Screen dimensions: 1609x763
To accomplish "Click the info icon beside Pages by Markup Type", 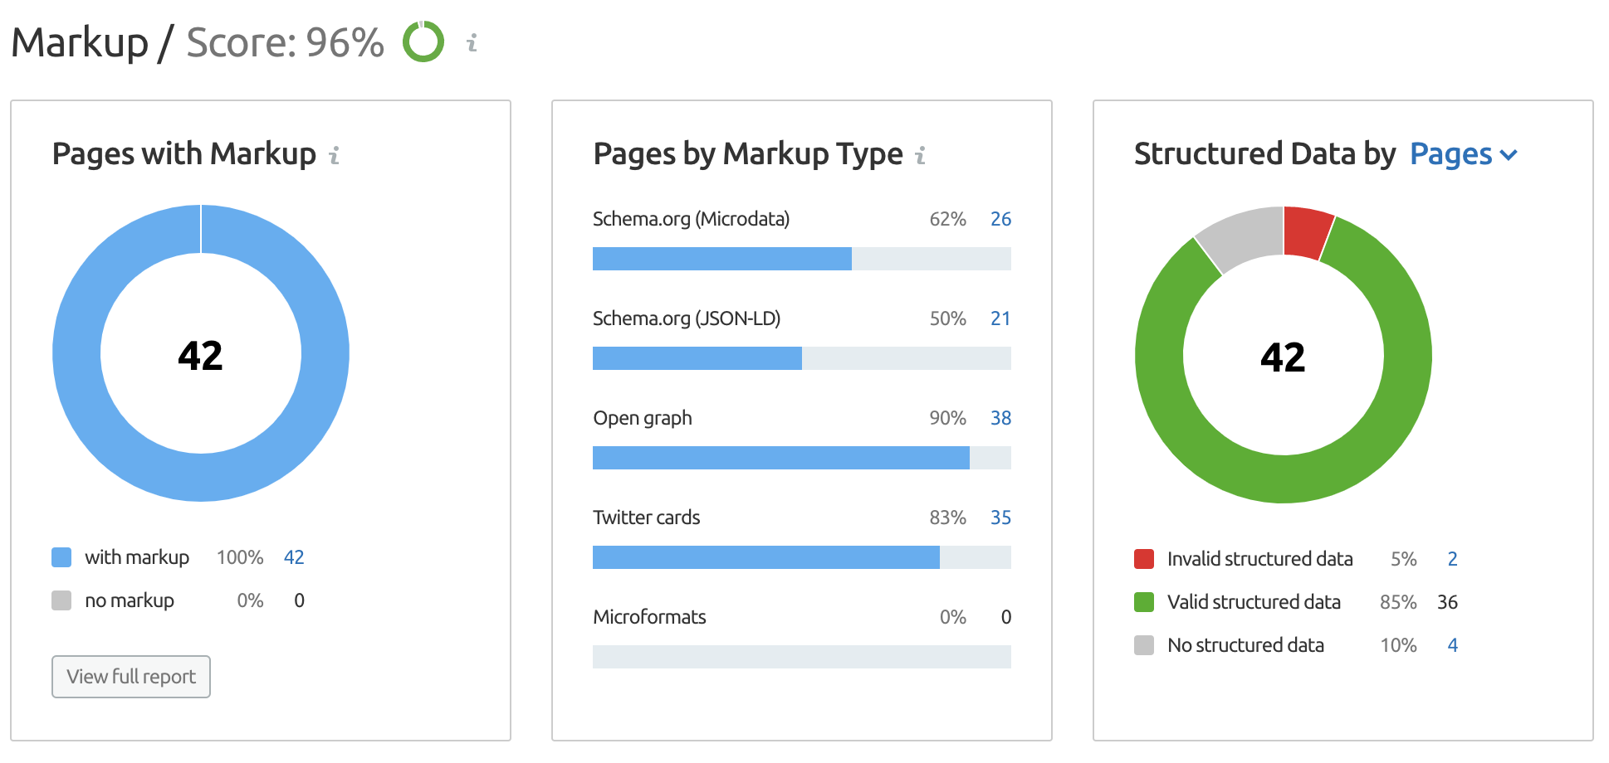I will click(920, 154).
